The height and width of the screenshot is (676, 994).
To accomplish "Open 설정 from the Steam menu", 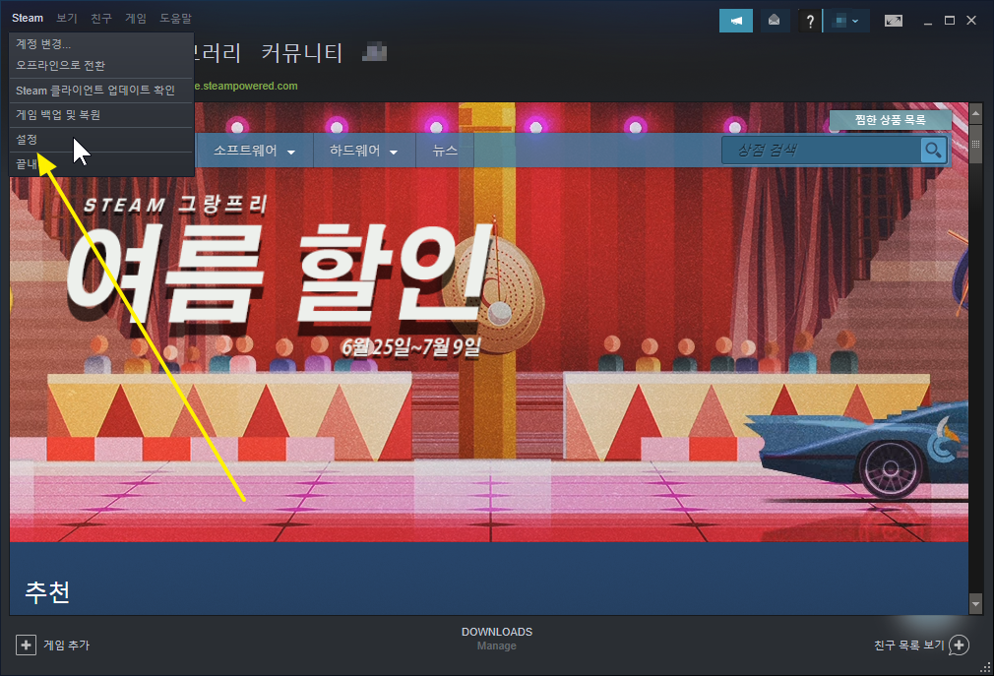I will (x=100, y=140).
